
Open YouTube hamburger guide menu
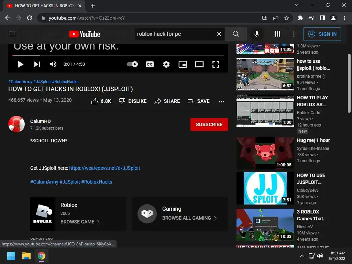point(12,34)
